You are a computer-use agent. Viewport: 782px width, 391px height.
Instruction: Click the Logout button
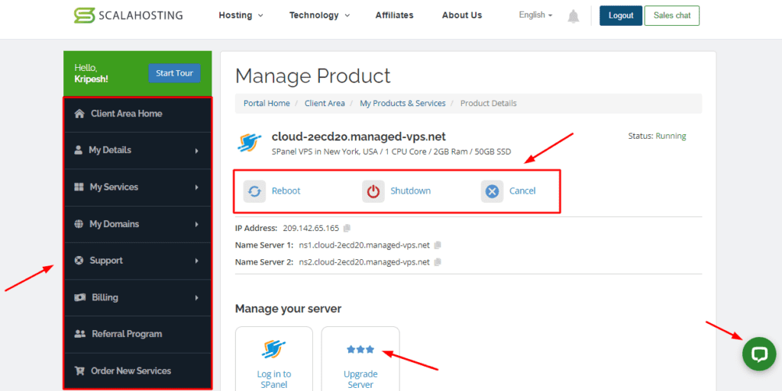click(x=620, y=15)
